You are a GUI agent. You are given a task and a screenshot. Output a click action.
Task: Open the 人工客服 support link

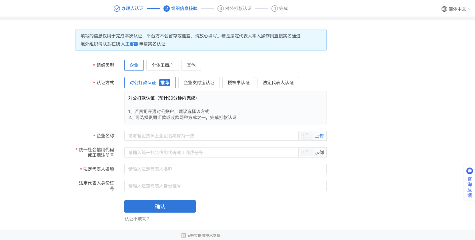[129, 44]
